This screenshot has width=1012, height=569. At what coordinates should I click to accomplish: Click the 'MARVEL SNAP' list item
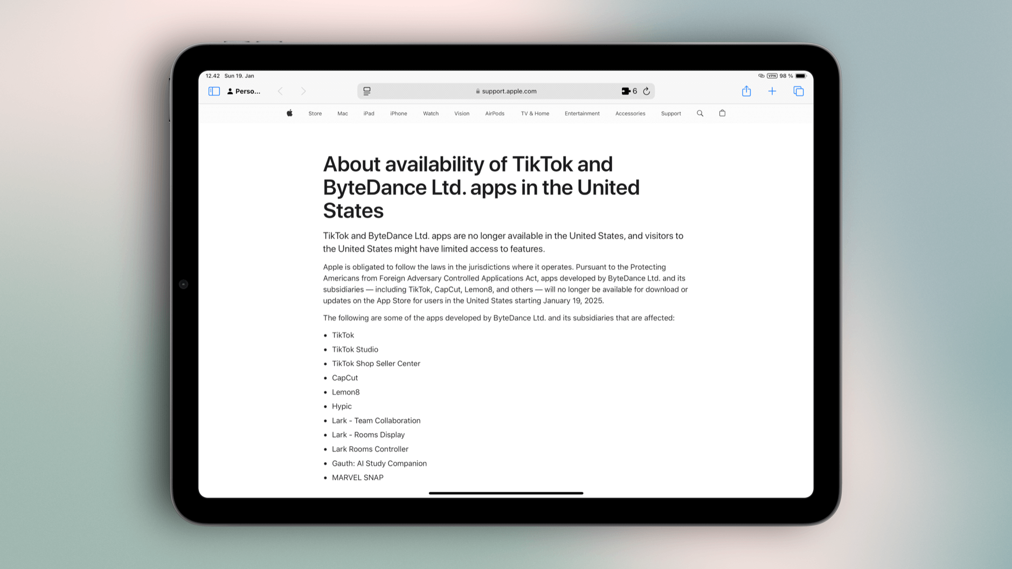click(x=358, y=478)
